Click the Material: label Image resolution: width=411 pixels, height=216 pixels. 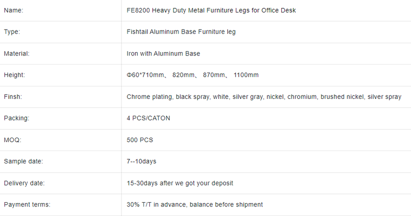(x=17, y=54)
